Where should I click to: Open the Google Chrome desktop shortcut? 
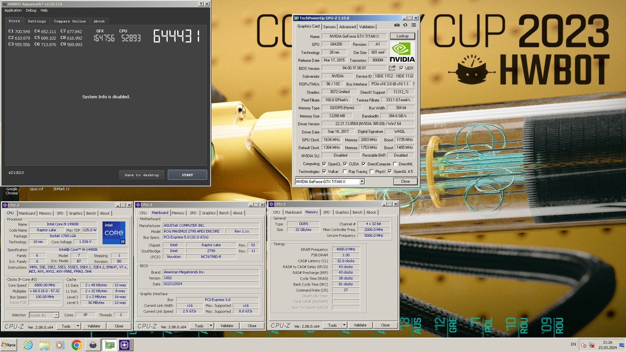pos(12,191)
